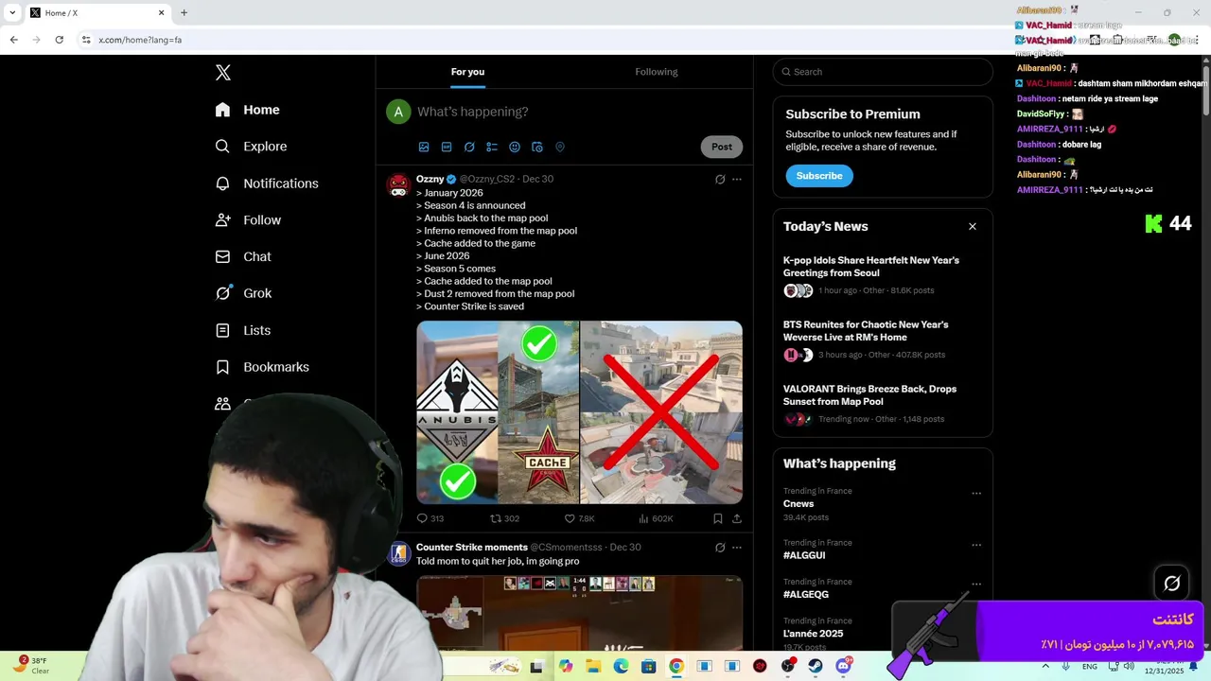Open Discord from the taskbar
The height and width of the screenshot is (681, 1211).
(x=843, y=667)
